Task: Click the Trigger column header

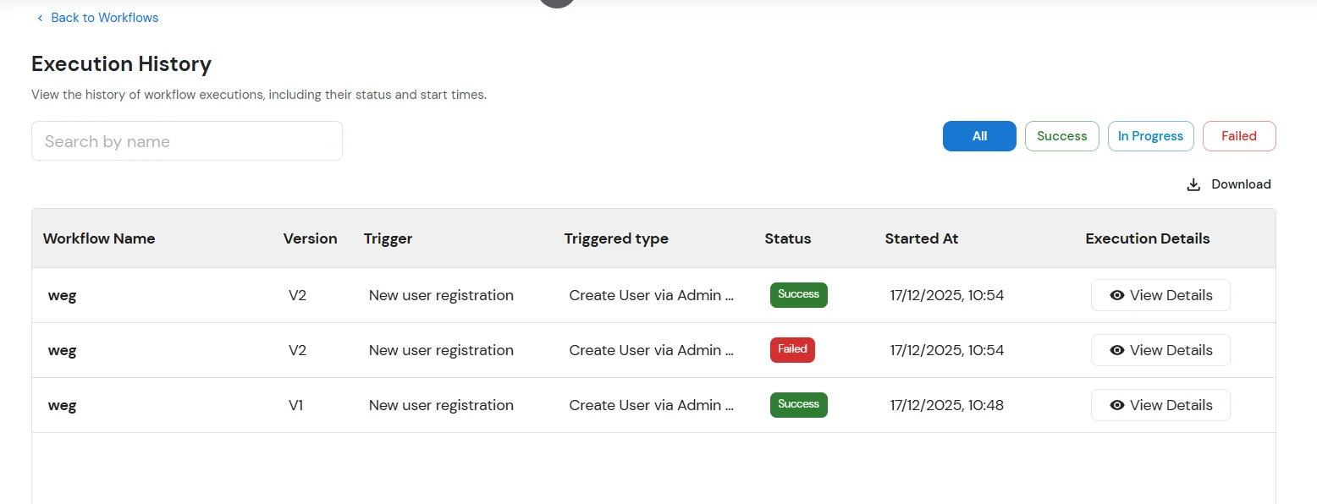Action: pyautogui.click(x=388, y=238)
